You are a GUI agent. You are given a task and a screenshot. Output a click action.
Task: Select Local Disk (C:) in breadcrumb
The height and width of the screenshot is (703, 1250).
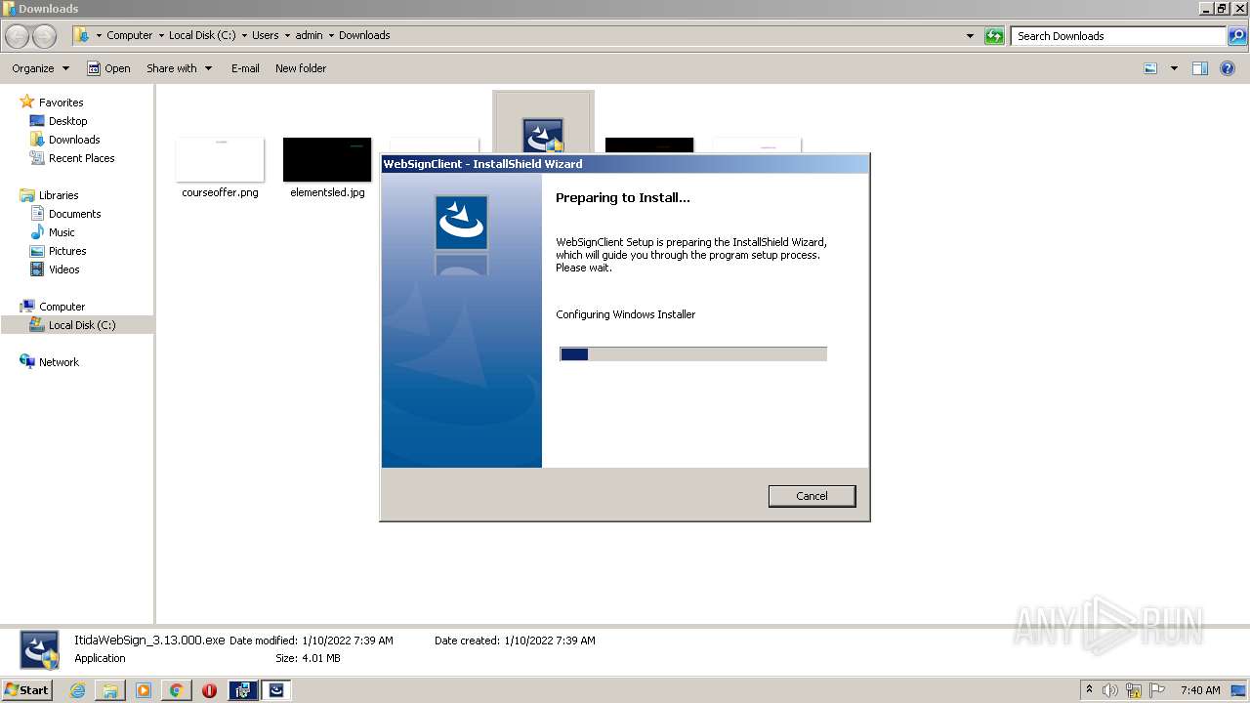coord(202,35)
